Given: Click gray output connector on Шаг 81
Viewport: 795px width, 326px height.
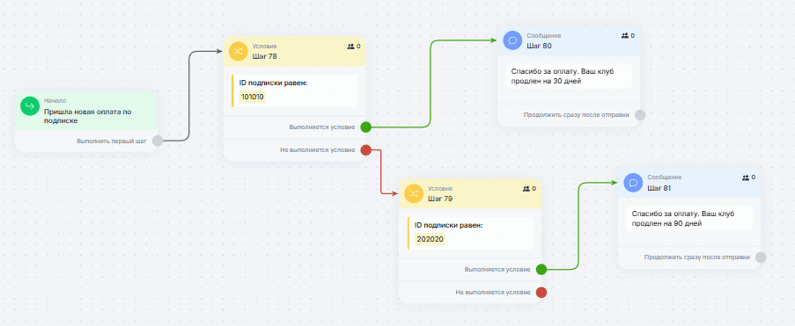Looking at the screenshot, I should tap(761, 257).
